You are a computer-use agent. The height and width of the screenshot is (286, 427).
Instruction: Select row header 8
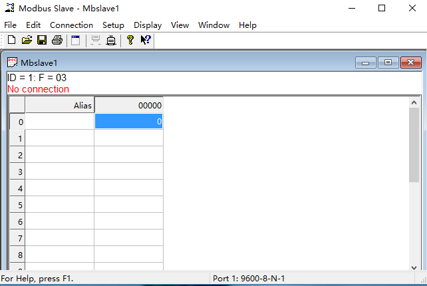click(x=17, y=254)
